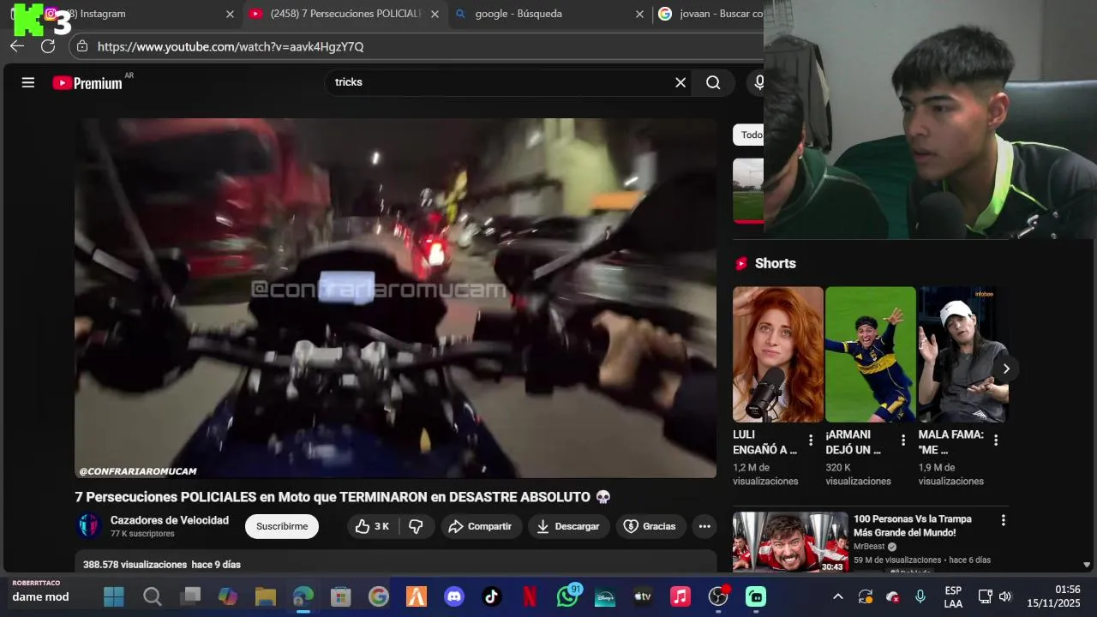The height and width of the screenshot is (617, 1097).
Task: Open options menu for ARMANI DEJÓ UN short
Action: [903, 440]
